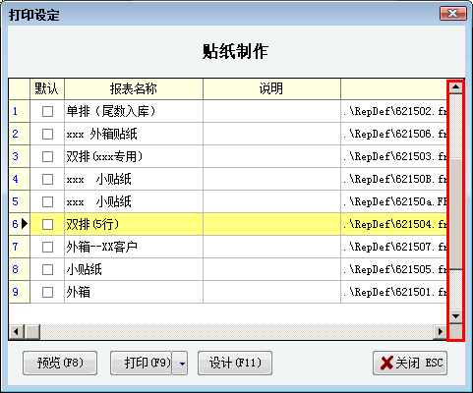
Task: Click the horizontal scrollbar thumb
Action: pyautogui.click(x=32, y=332)
